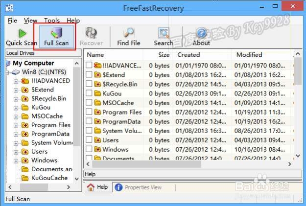Click the KuGou folder icon in tree
Screen dimensions: 306x206
(x=25, y=108)
